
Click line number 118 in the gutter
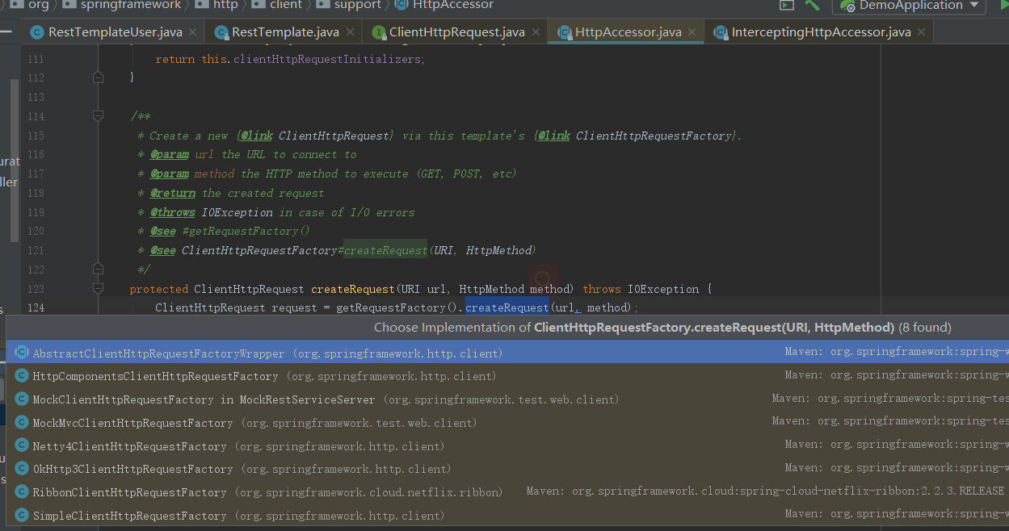tap(36, 193)
